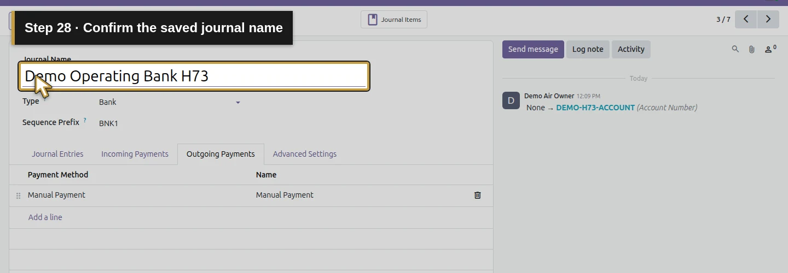Screen dimensions: 788x273
Task: Go to the previous journal record
Action: pyautogui.click(x=746, y=19)
